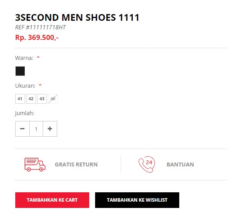The image size is (236, 215).
Task: Select the black color swatch
Action: [x=20, y=71]
